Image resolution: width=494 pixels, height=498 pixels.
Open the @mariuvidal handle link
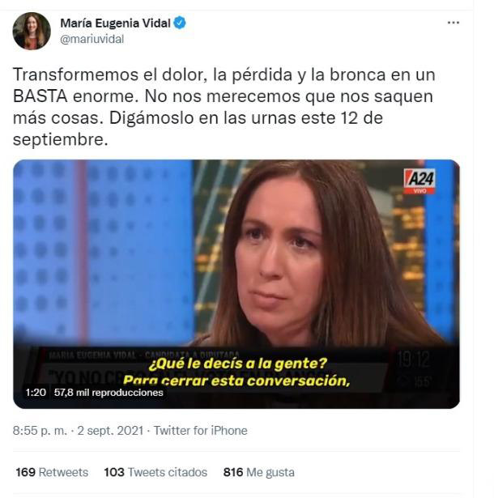[92, 39]
